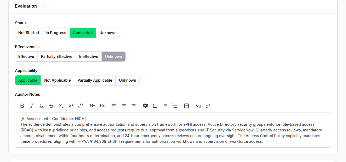Apply Heading 2 style

92,106
